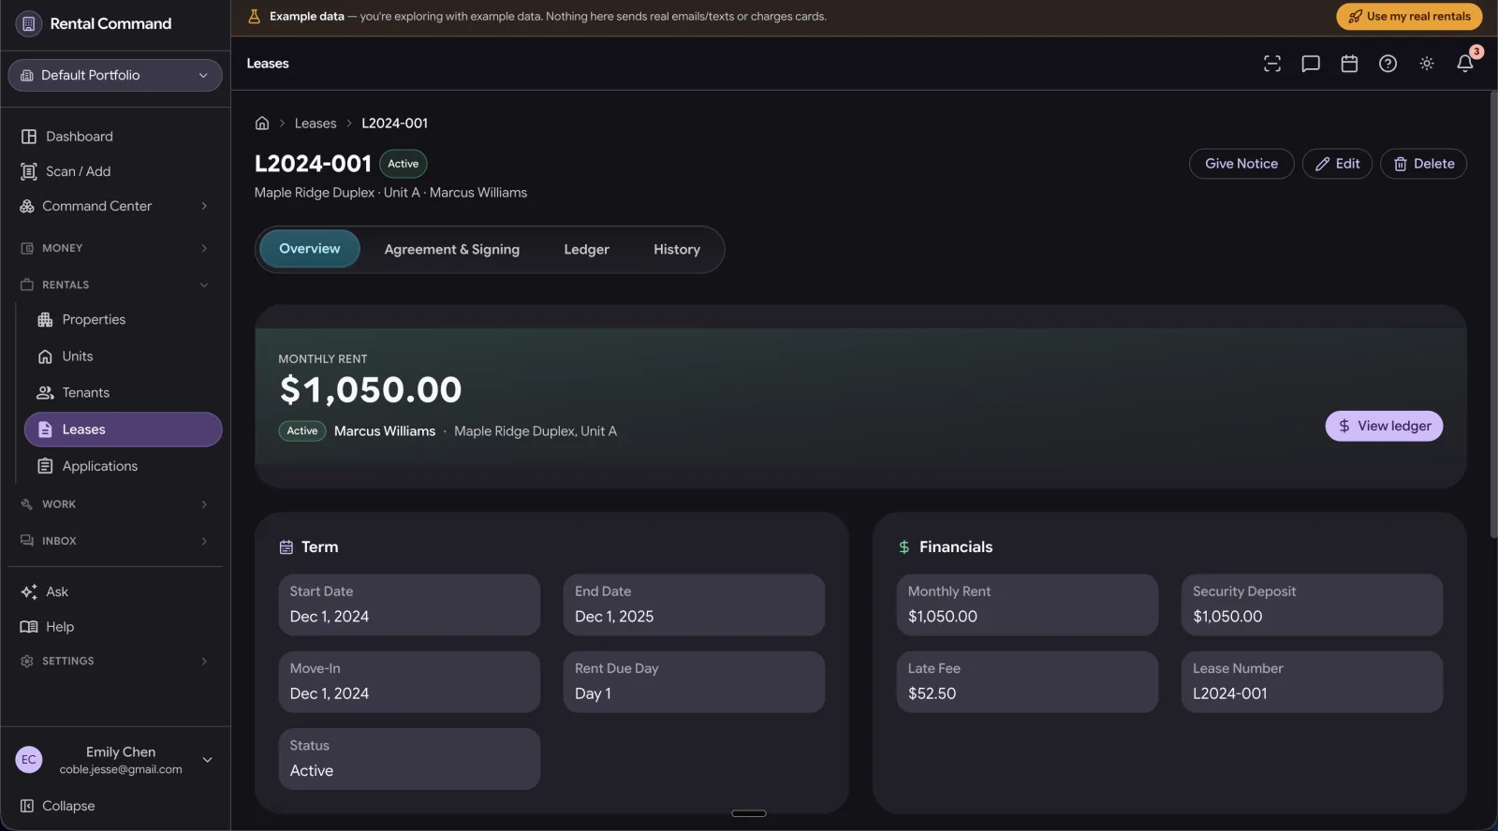The image size is (1498, 831).
Task: Click the Start Date field Dec 1, 2024
Action: click(409, 605)
